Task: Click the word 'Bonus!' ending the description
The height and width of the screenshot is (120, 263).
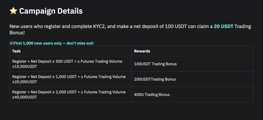Action: coord(17,33)
